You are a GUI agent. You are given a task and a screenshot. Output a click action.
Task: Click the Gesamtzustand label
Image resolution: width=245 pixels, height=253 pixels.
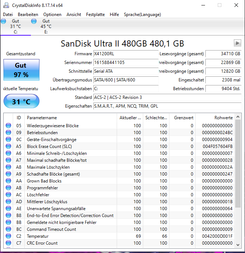coord(21,54)
